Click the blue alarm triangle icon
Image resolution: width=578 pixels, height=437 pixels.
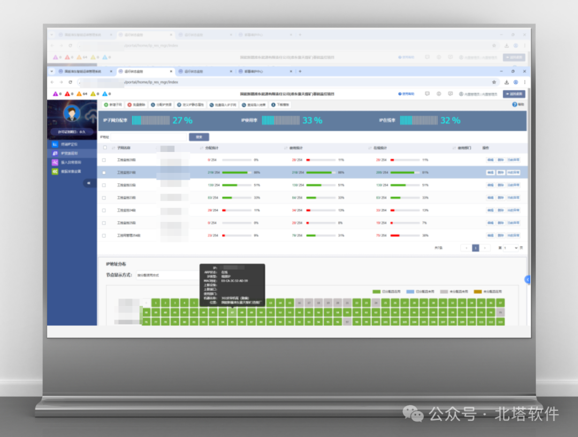click(105, 94)
